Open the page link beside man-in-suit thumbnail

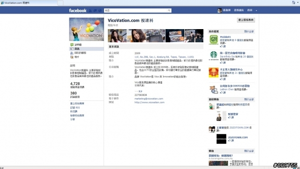point(233,114)
